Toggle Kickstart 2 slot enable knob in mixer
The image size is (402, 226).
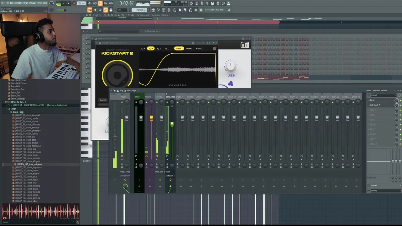[397, 105]
